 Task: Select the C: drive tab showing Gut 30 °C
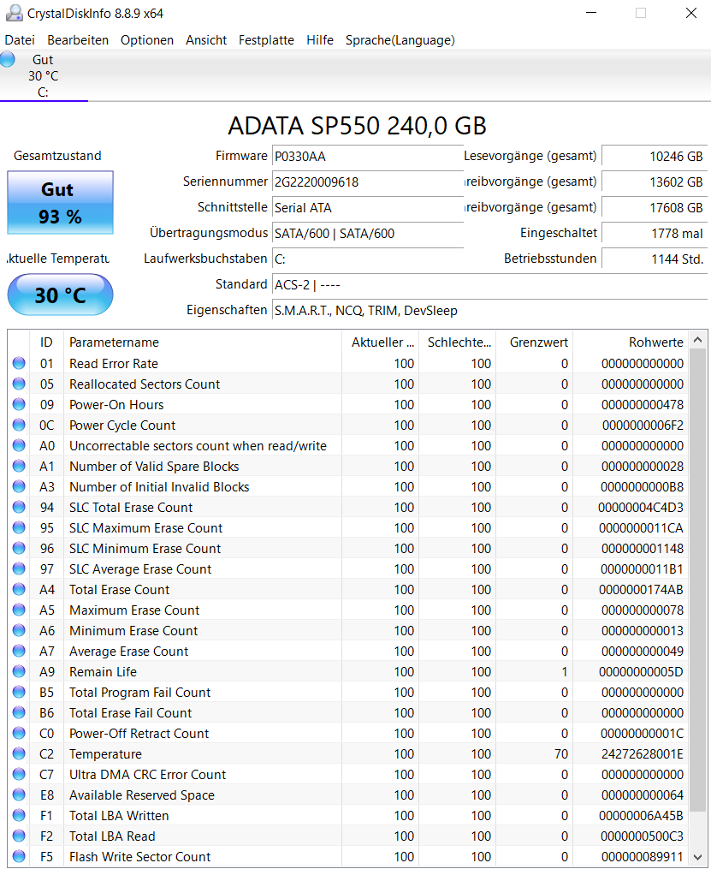pos(44,76)
